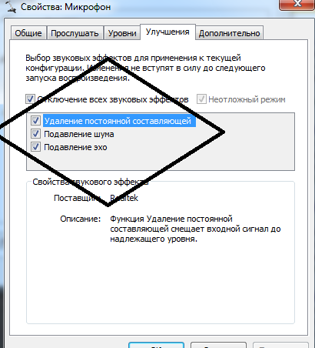Viewport: 315px width, 348px height.
Task: Open the Дополнительно tab
Action: [x=230, y=33]
